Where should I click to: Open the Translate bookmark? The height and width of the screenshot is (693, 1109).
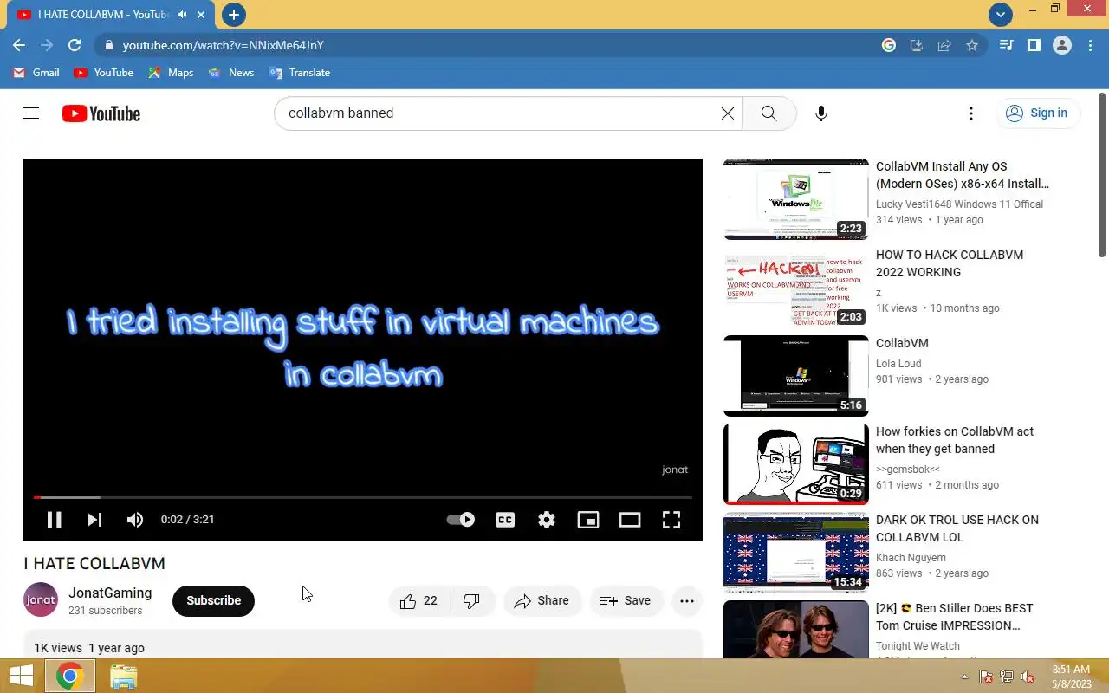click(300, 73)
